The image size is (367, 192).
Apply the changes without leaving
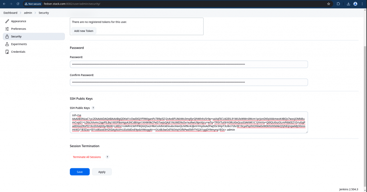click(102, 172)
